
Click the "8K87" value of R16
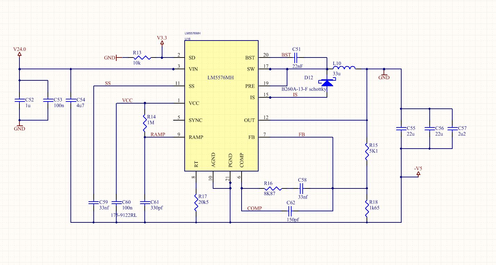269,194
